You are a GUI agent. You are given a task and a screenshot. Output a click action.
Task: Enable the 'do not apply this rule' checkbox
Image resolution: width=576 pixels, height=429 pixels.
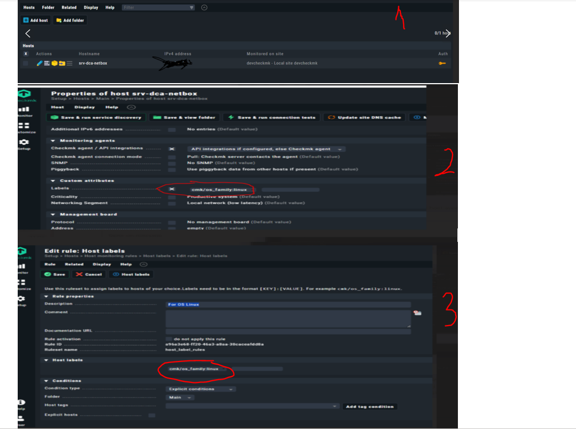pos(169,339)
